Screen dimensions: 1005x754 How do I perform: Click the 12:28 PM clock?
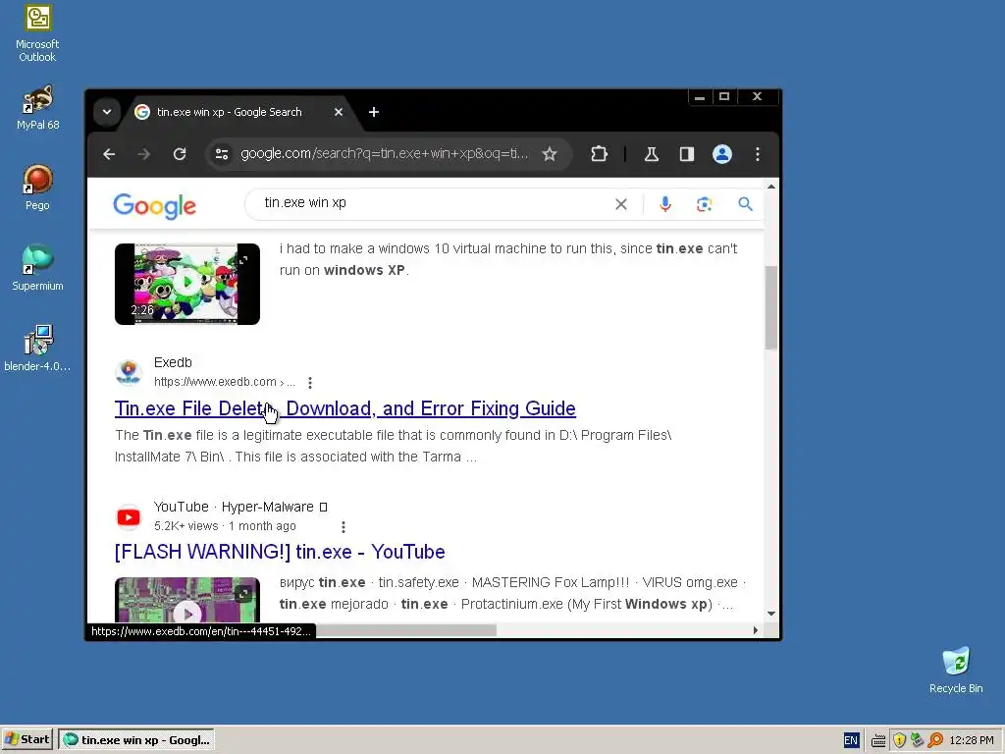(971, 740)
